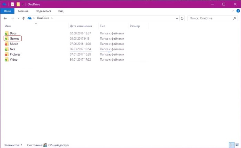The width and height of the screenshot is (241, 148).
Task: Click Папка с файлами in the Docs row
Action: coord(112,33)
